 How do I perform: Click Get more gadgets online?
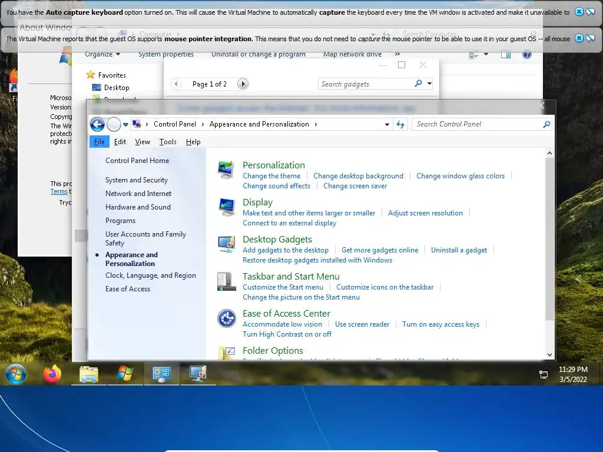coord(380,250)
